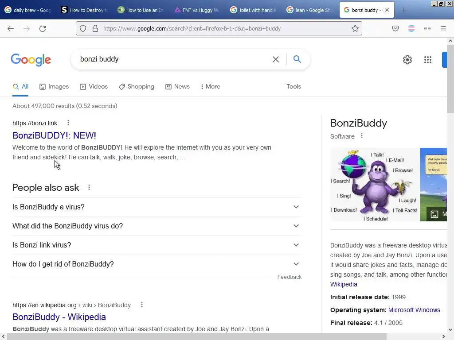This screenshot has height=340, width=454.
Task: Open three-dot menu next to Software label
Action: [x=362, y=135]
